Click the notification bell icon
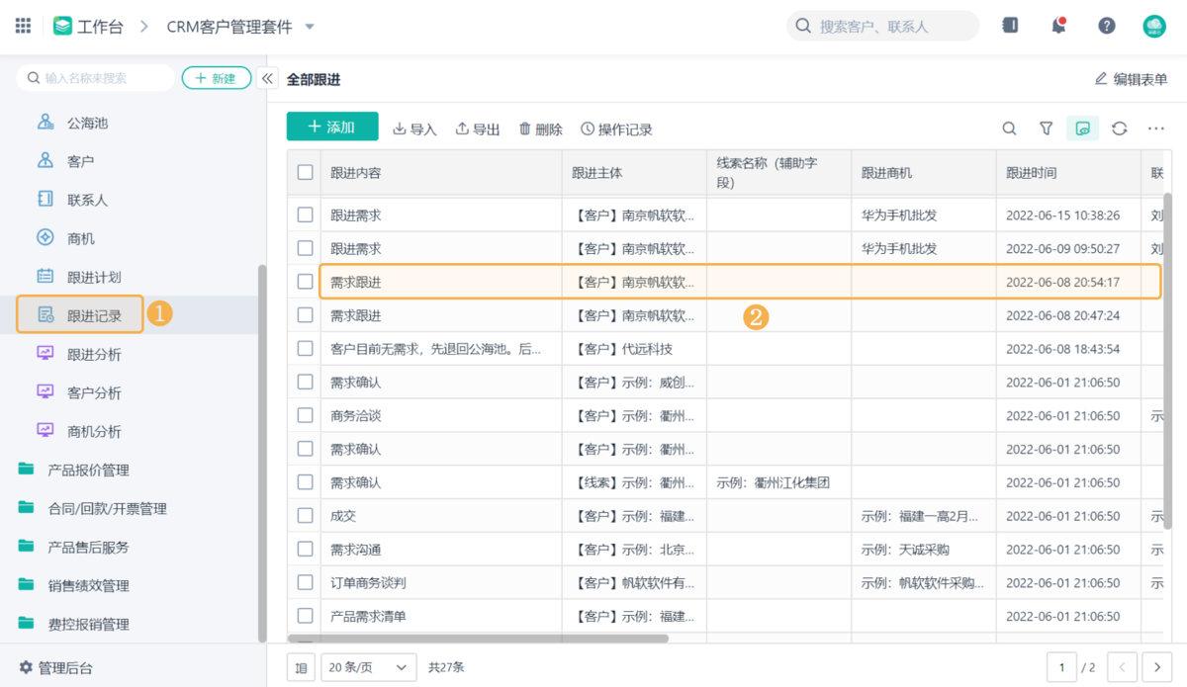 pyautogui.click(x=1058, y=26)
